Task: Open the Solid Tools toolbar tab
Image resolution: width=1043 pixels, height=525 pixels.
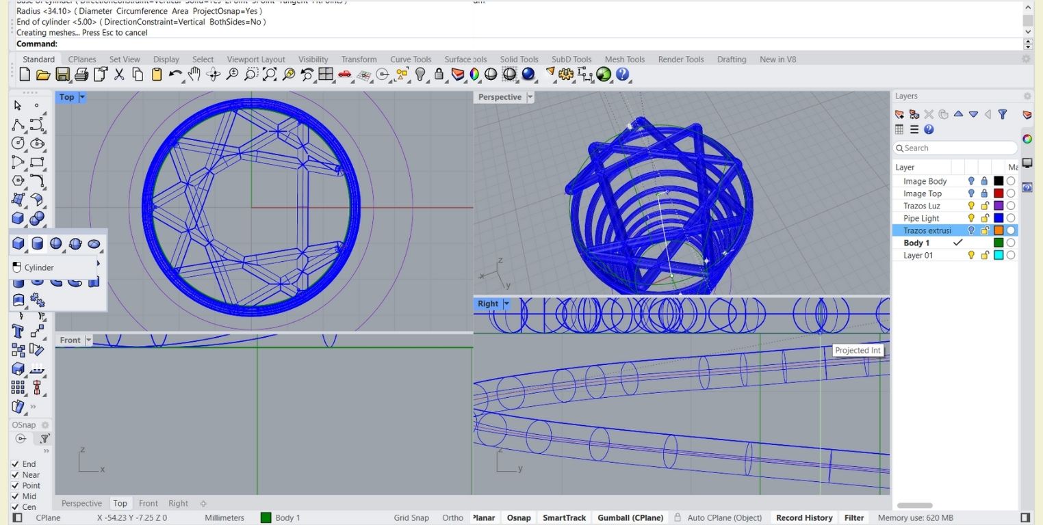Action: tap(519, 59)
